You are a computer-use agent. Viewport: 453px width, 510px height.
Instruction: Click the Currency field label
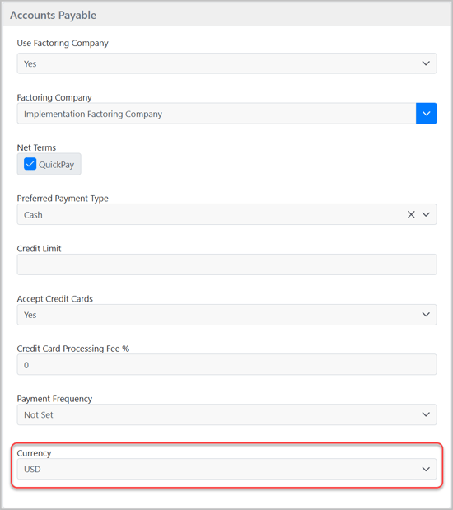pos(34,453)
